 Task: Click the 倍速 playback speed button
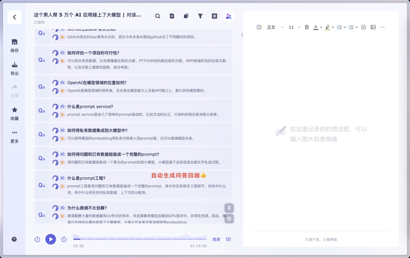click(216, 239)
